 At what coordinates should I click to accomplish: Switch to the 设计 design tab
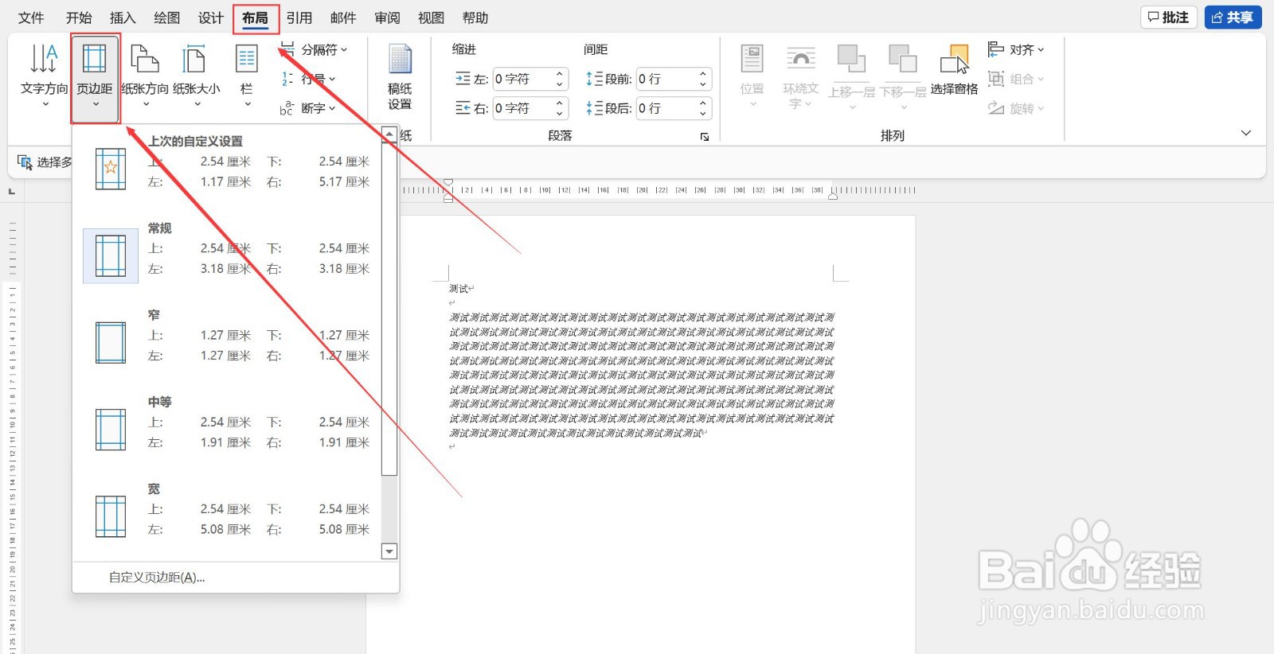tap(211, 18)
